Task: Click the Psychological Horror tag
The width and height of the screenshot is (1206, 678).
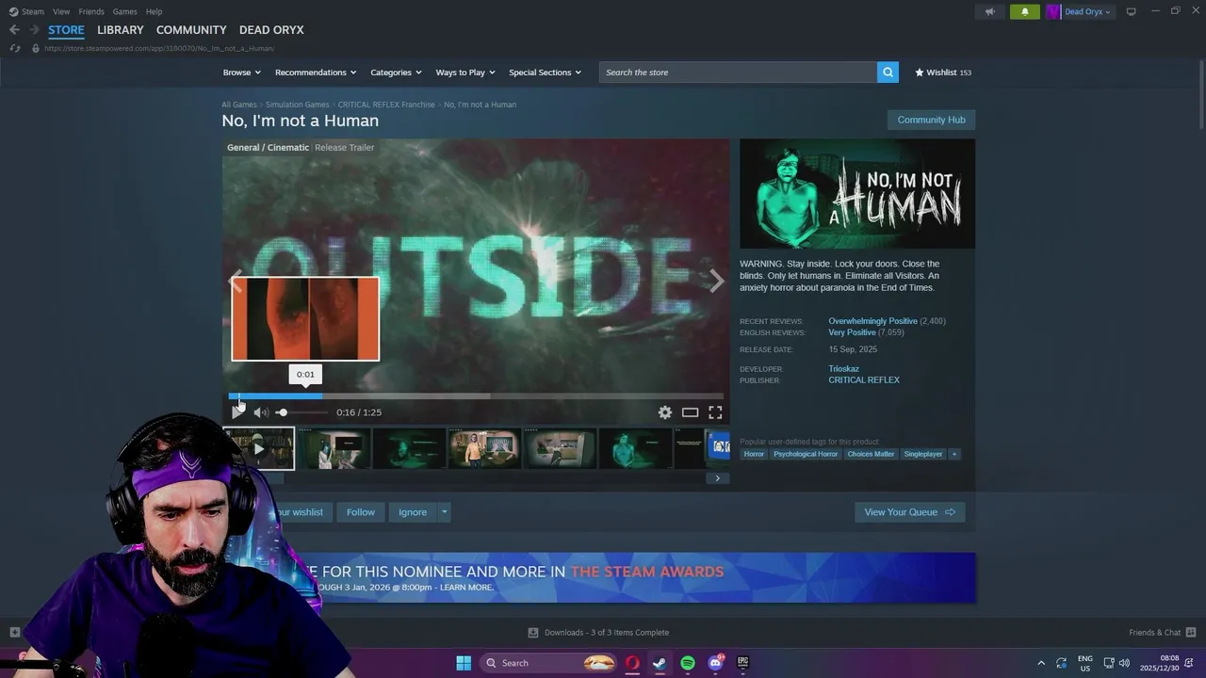Action: pos(806,454)
